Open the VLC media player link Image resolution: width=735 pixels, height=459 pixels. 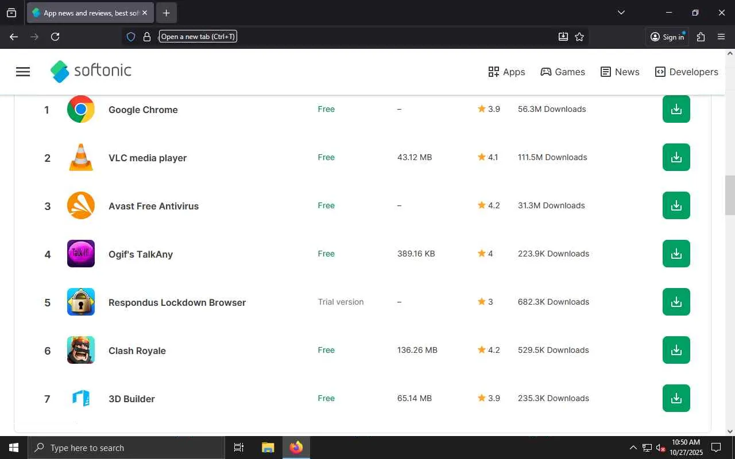148,158
